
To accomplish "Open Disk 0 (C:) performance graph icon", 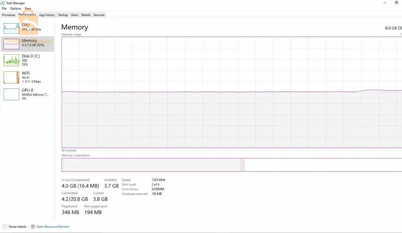I will (11, 60).
